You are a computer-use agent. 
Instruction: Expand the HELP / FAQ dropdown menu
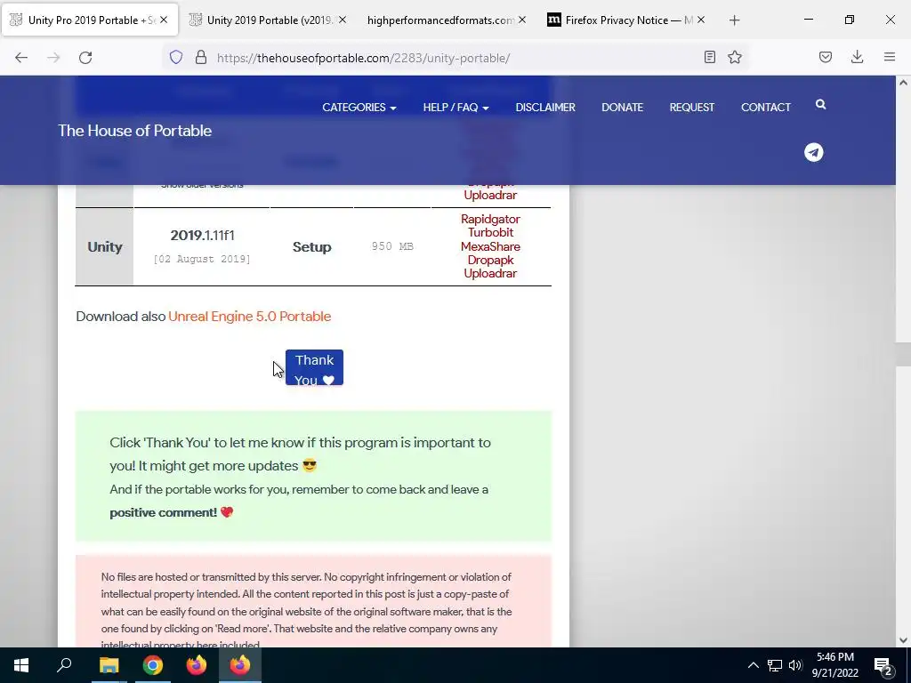pyautogui.click(x=455, y=108)
